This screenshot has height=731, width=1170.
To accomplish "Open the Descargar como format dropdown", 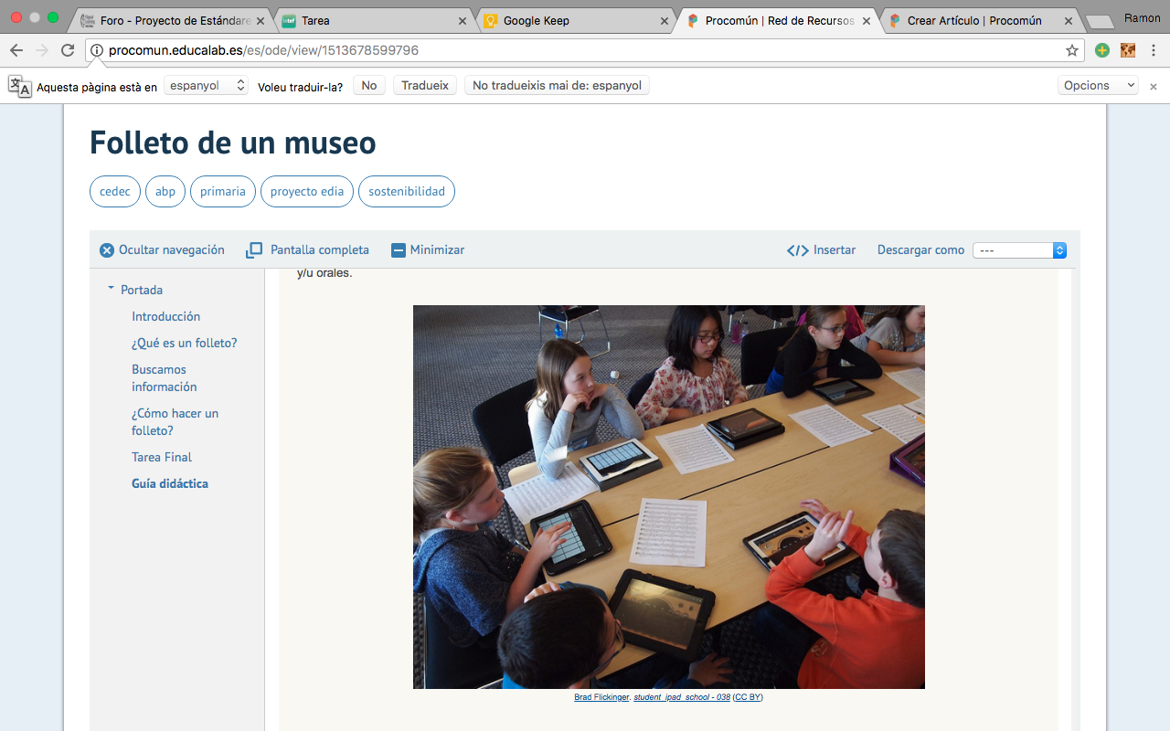I will [x=1020, y=249].
